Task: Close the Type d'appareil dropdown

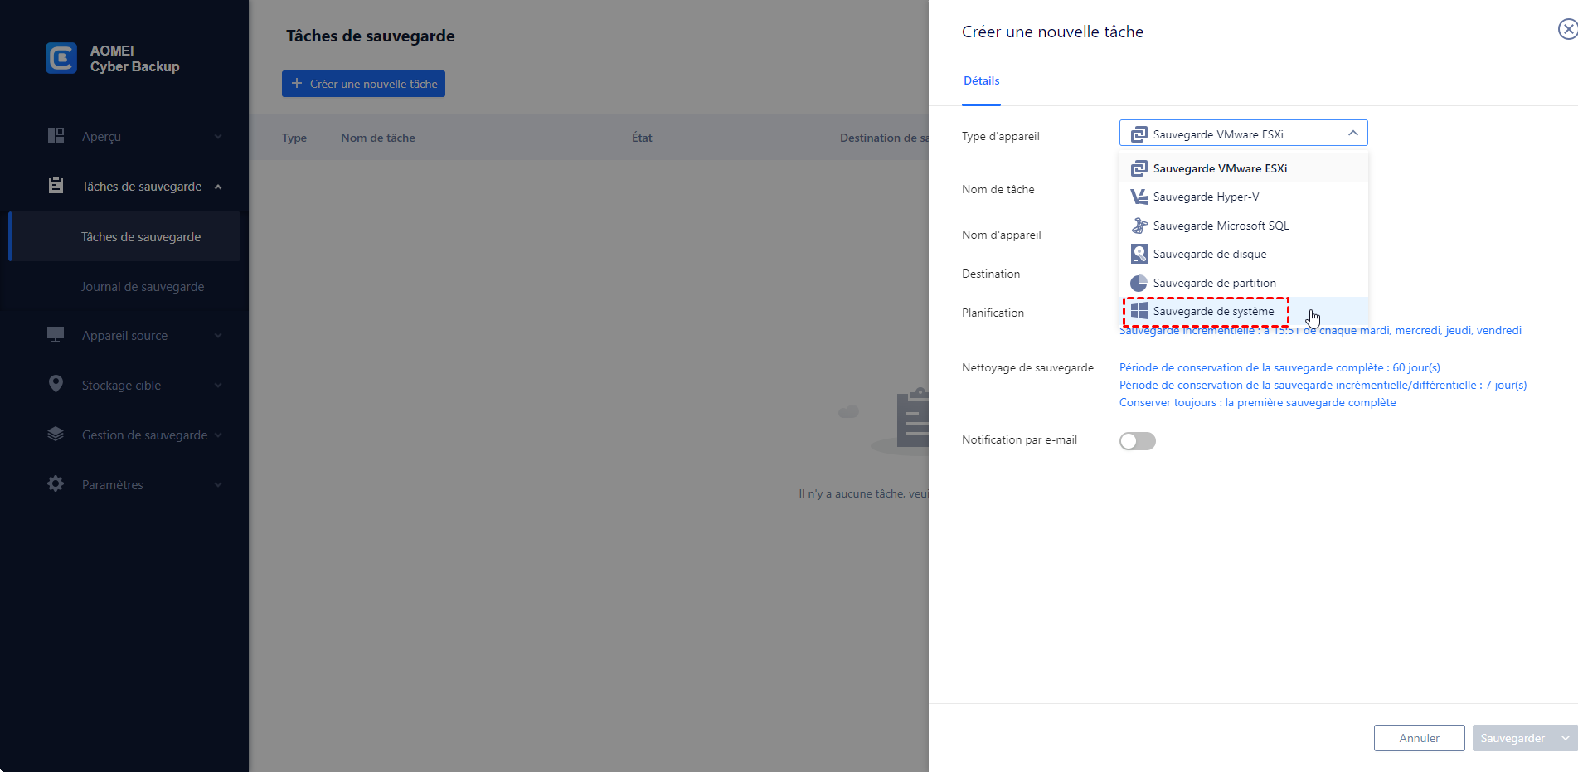Action: tap(1352, 134)
